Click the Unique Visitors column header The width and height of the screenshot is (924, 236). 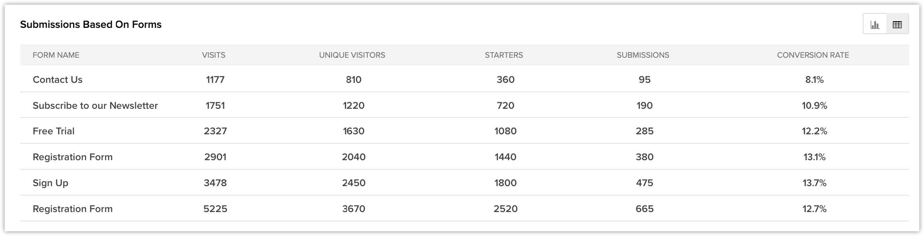point(352,55)
